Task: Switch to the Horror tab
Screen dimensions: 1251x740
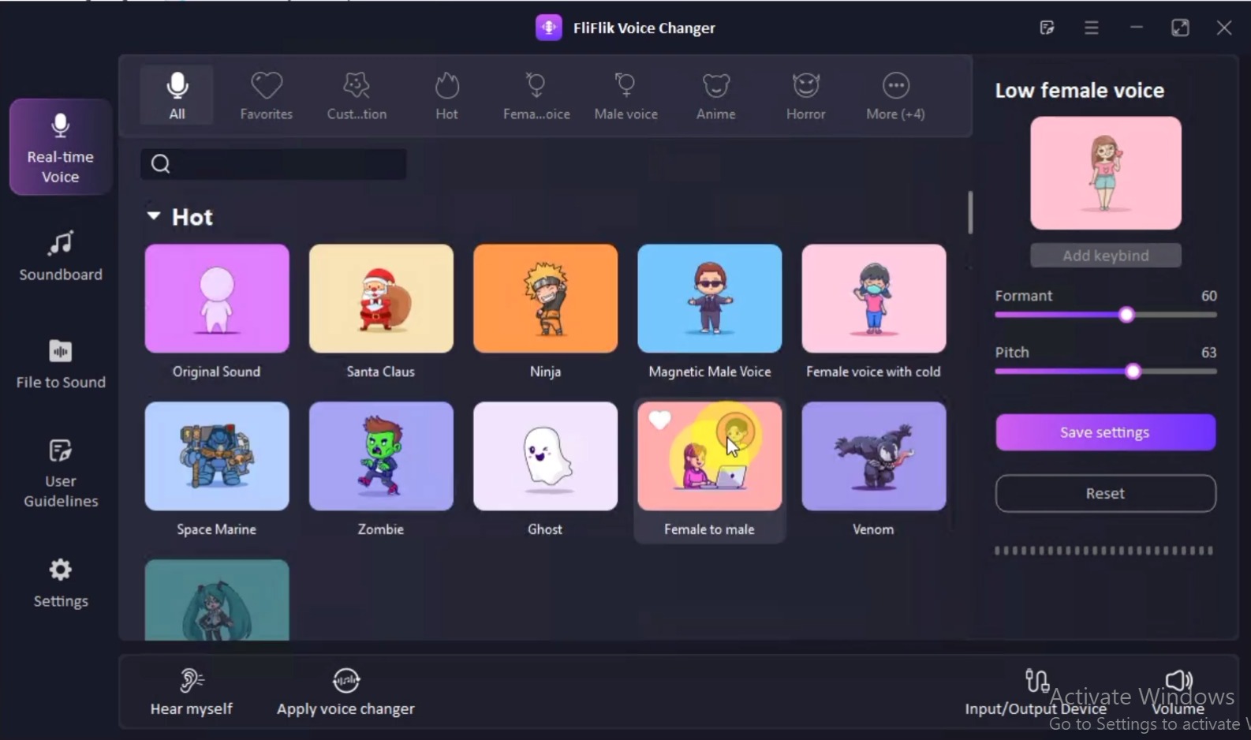Action: [x=805, y=95]
